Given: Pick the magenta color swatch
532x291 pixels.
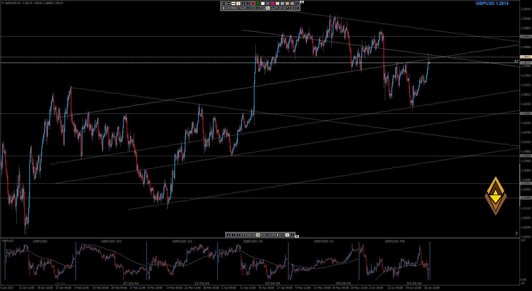Looking at the screenshot, I should click(273, 3).
